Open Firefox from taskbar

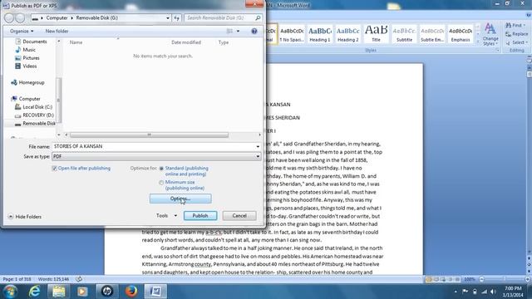click(x=131, y=292)
